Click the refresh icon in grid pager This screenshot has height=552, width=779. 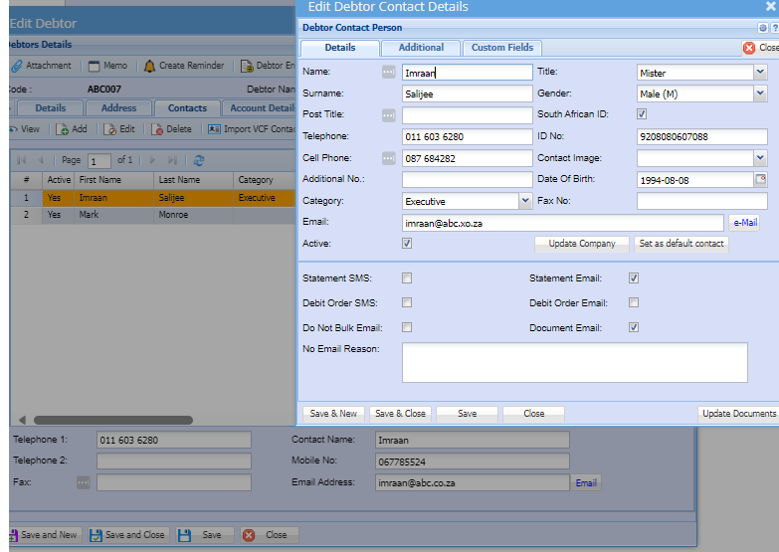click(x=199, y=160)
